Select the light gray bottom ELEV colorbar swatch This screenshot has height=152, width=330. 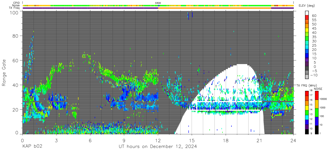(x=307, y=77)
